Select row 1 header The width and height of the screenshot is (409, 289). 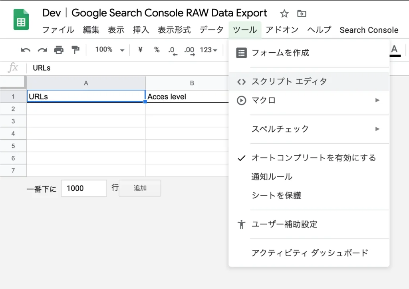click(x=13, y=97)
